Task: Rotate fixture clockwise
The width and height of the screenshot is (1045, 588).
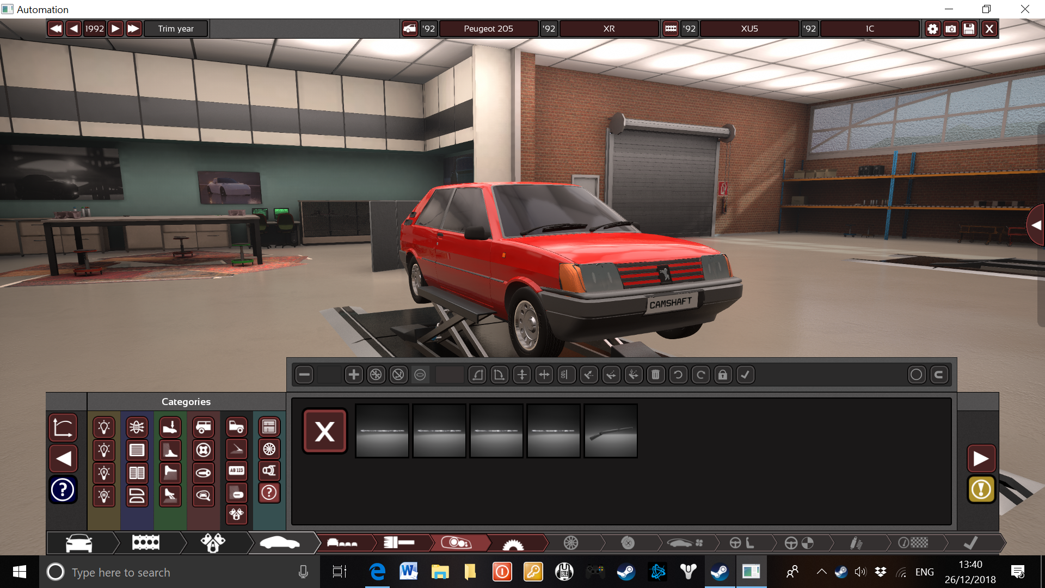Action: point(700,375)
